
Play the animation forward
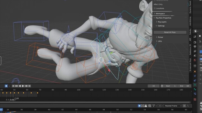(x=23, y=86)
